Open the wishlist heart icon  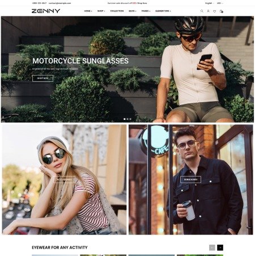point(214,11)
